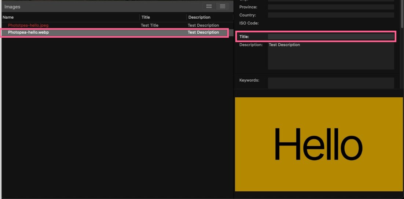Click the Hello image preview

point(319,144)
